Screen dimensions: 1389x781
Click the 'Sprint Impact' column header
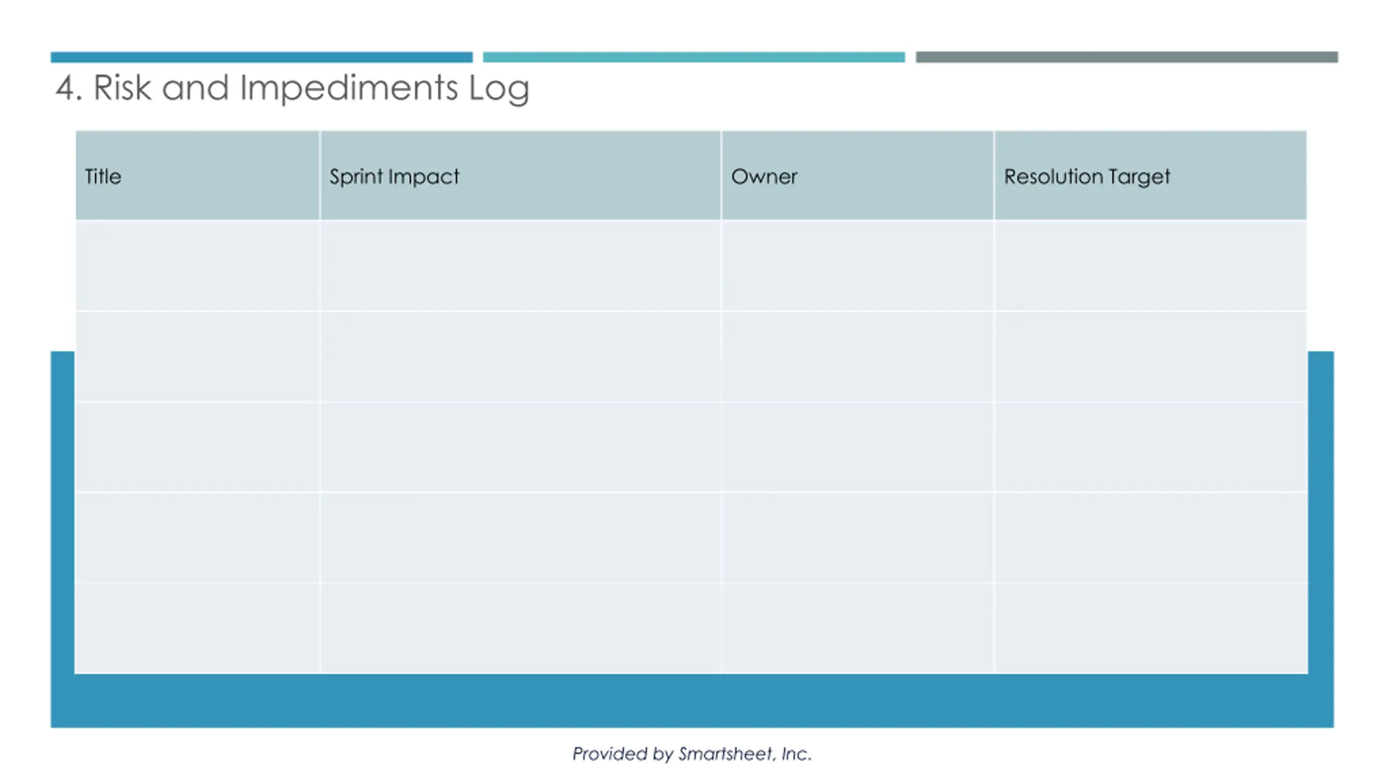[x=520, y=176]
